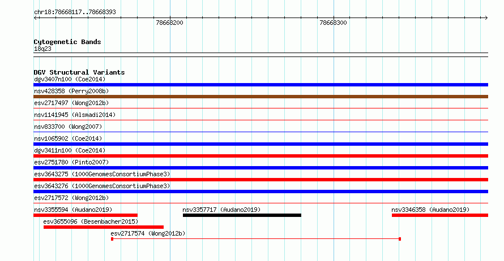Click the dgv3407n100 (Coe2014) variant label
Viewport: 504px width, 261px height.
[x=70, y=79]
